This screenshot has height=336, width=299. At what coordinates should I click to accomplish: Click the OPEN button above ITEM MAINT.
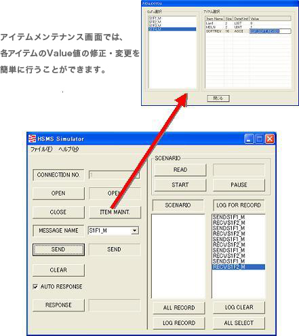click(x=115, y=193)
